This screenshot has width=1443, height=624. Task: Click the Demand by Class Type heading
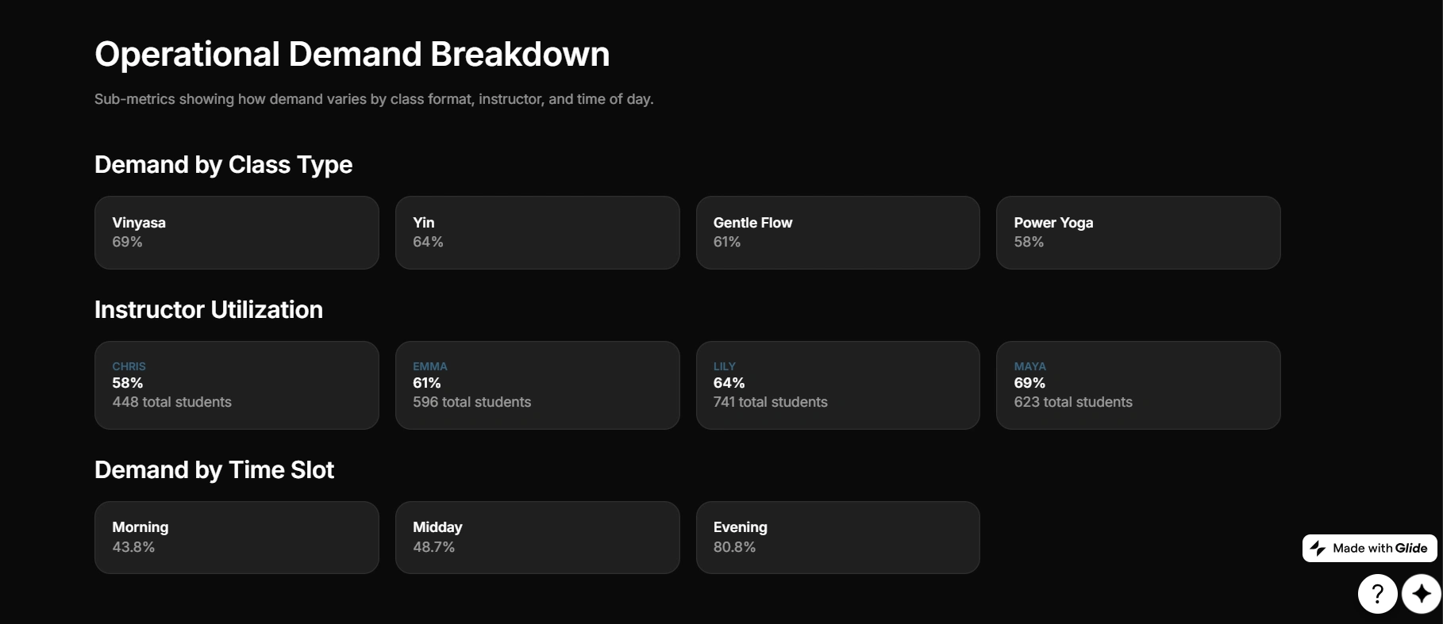[x=223, y=164]
